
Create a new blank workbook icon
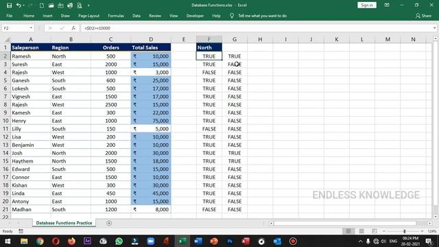(42, 5)
